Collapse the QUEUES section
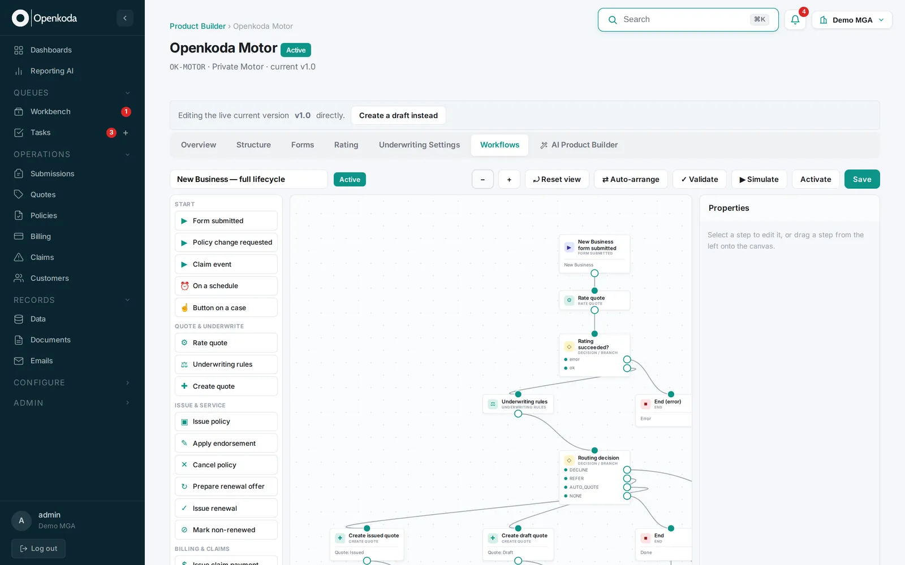 pos(128,93)
